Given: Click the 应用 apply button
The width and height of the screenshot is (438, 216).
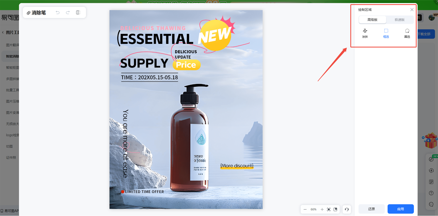Looking at the screenshot, I should 400,209.
